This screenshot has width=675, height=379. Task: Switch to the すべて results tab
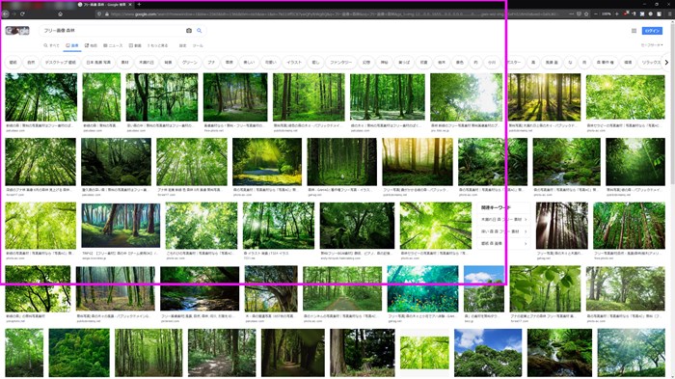52,45
